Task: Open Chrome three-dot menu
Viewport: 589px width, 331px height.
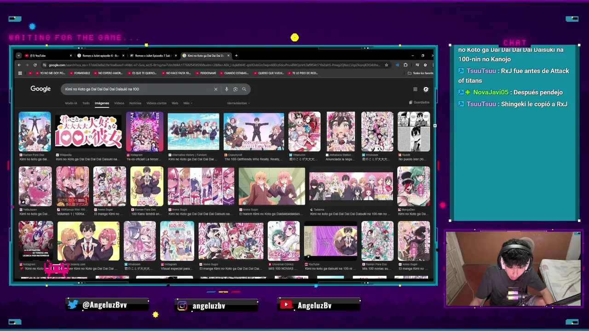Action: (x=432, y=65)
